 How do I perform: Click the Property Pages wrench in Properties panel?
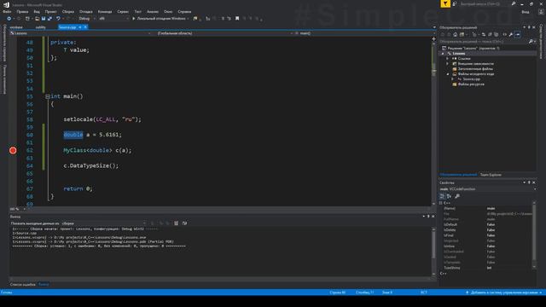457,196
